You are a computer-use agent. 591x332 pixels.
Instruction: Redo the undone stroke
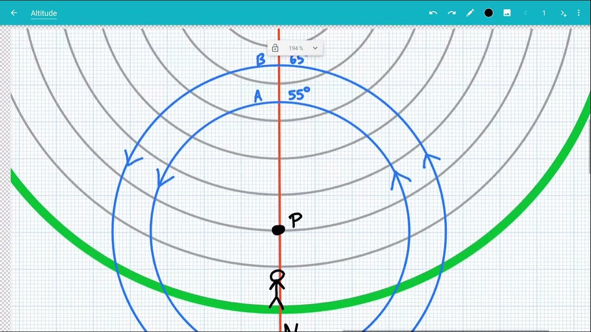pos(452,13)
